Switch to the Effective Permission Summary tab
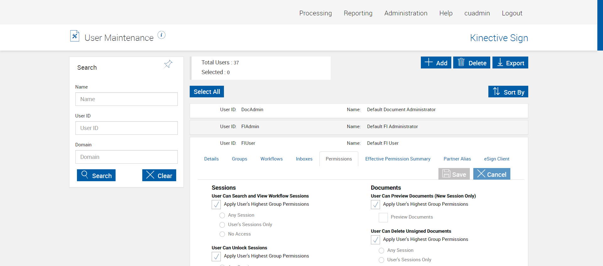This screenshot has width=603, height=266. coord(398,159)
